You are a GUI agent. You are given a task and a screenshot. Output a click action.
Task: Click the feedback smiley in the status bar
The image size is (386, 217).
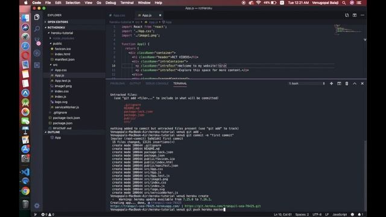352,215
